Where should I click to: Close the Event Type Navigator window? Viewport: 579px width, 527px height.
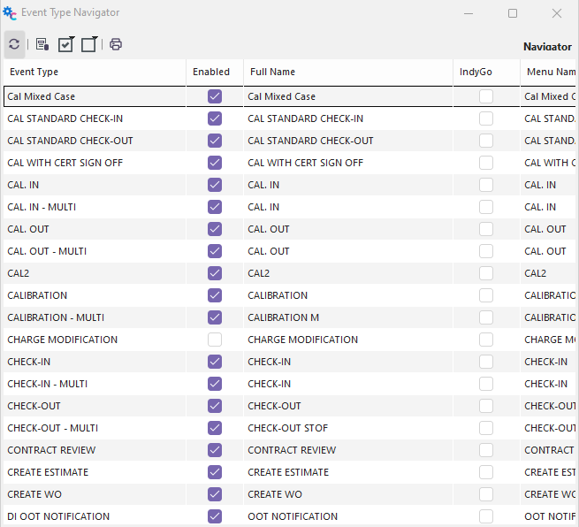coord(557,13)
